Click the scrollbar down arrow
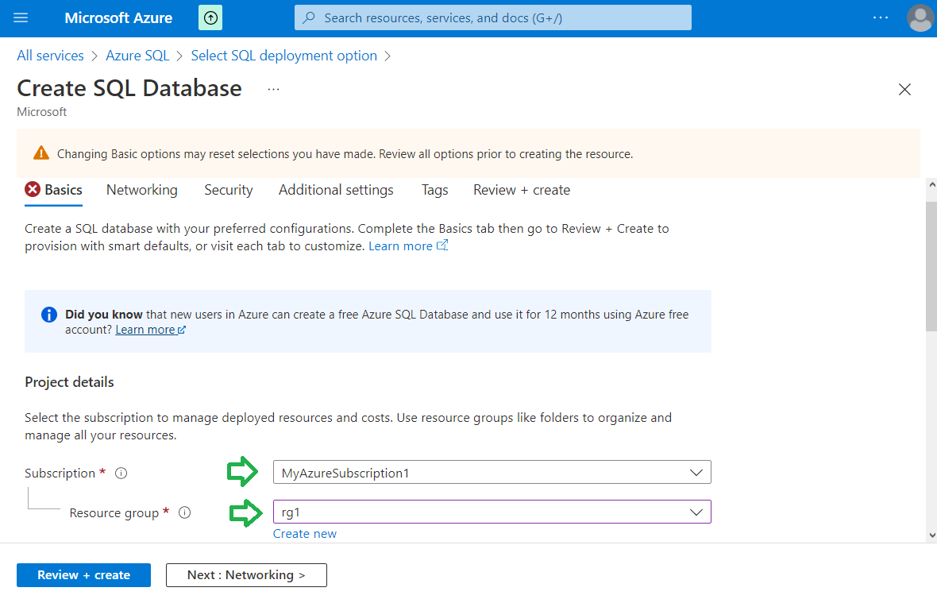 pyautogui.click(x=931, y=536)
